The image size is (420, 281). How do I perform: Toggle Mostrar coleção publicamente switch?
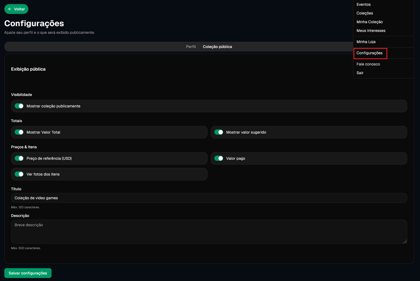pos(19,106)
